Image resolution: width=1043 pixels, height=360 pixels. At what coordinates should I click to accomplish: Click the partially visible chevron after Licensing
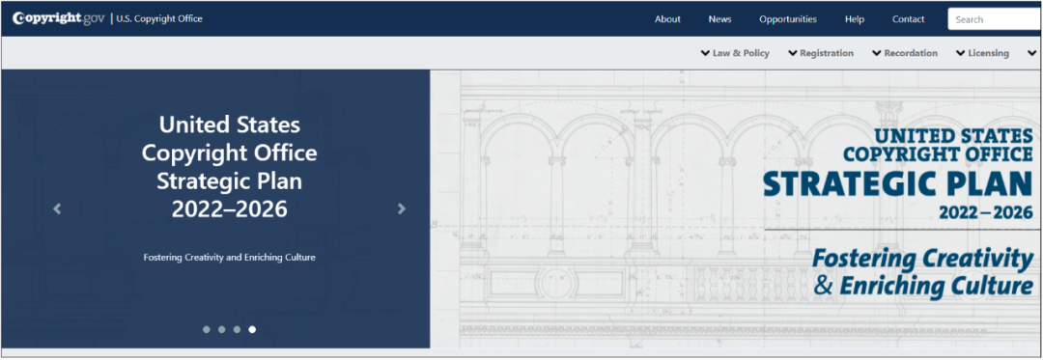(1032, 53)
